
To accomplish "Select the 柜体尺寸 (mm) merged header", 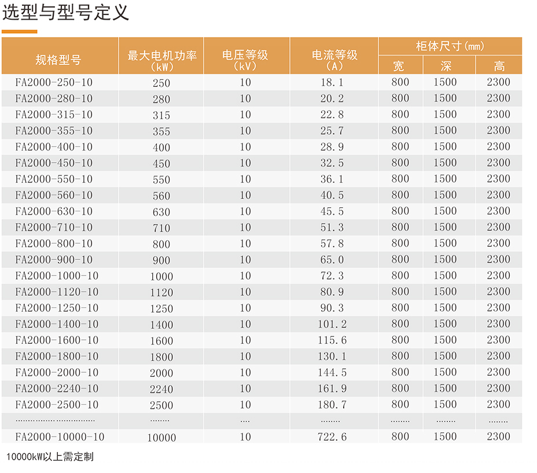I will 450,46.
